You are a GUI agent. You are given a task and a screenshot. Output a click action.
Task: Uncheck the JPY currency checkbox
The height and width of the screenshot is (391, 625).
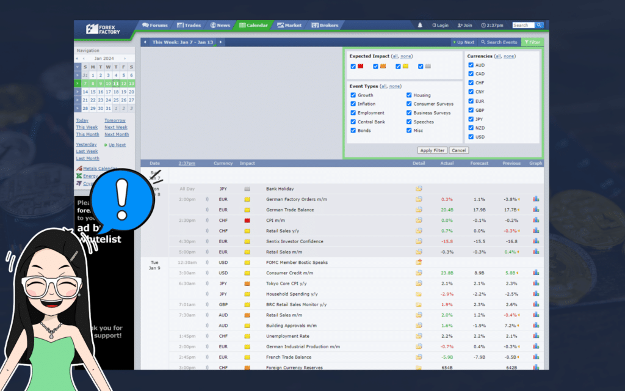471,119
